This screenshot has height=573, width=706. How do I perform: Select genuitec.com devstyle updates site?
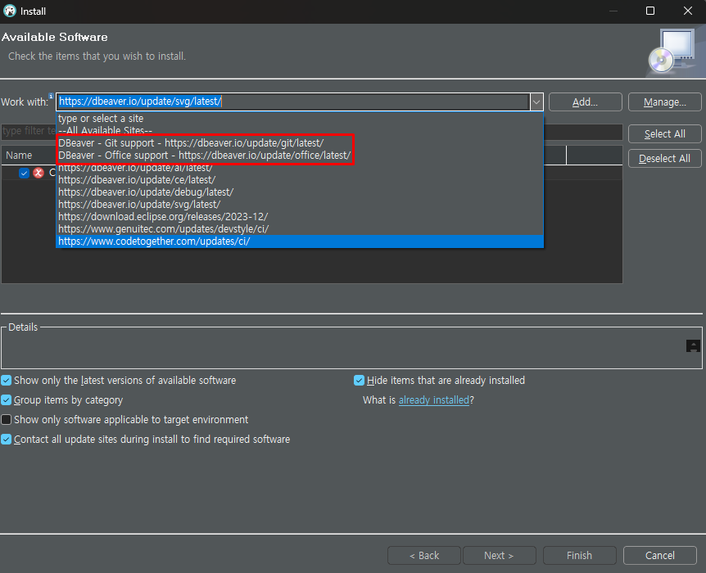point(300,228)
